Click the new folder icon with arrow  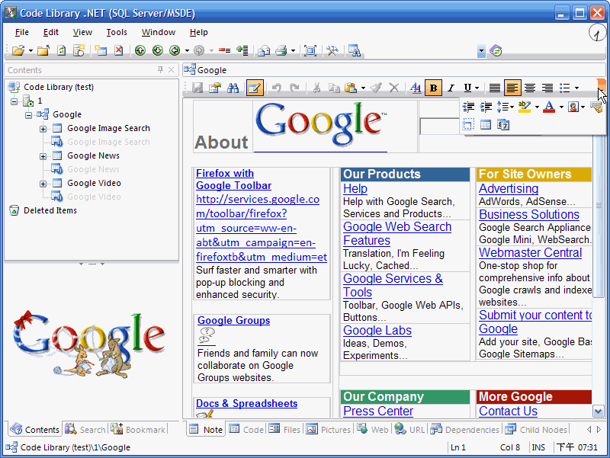(43, 50)
